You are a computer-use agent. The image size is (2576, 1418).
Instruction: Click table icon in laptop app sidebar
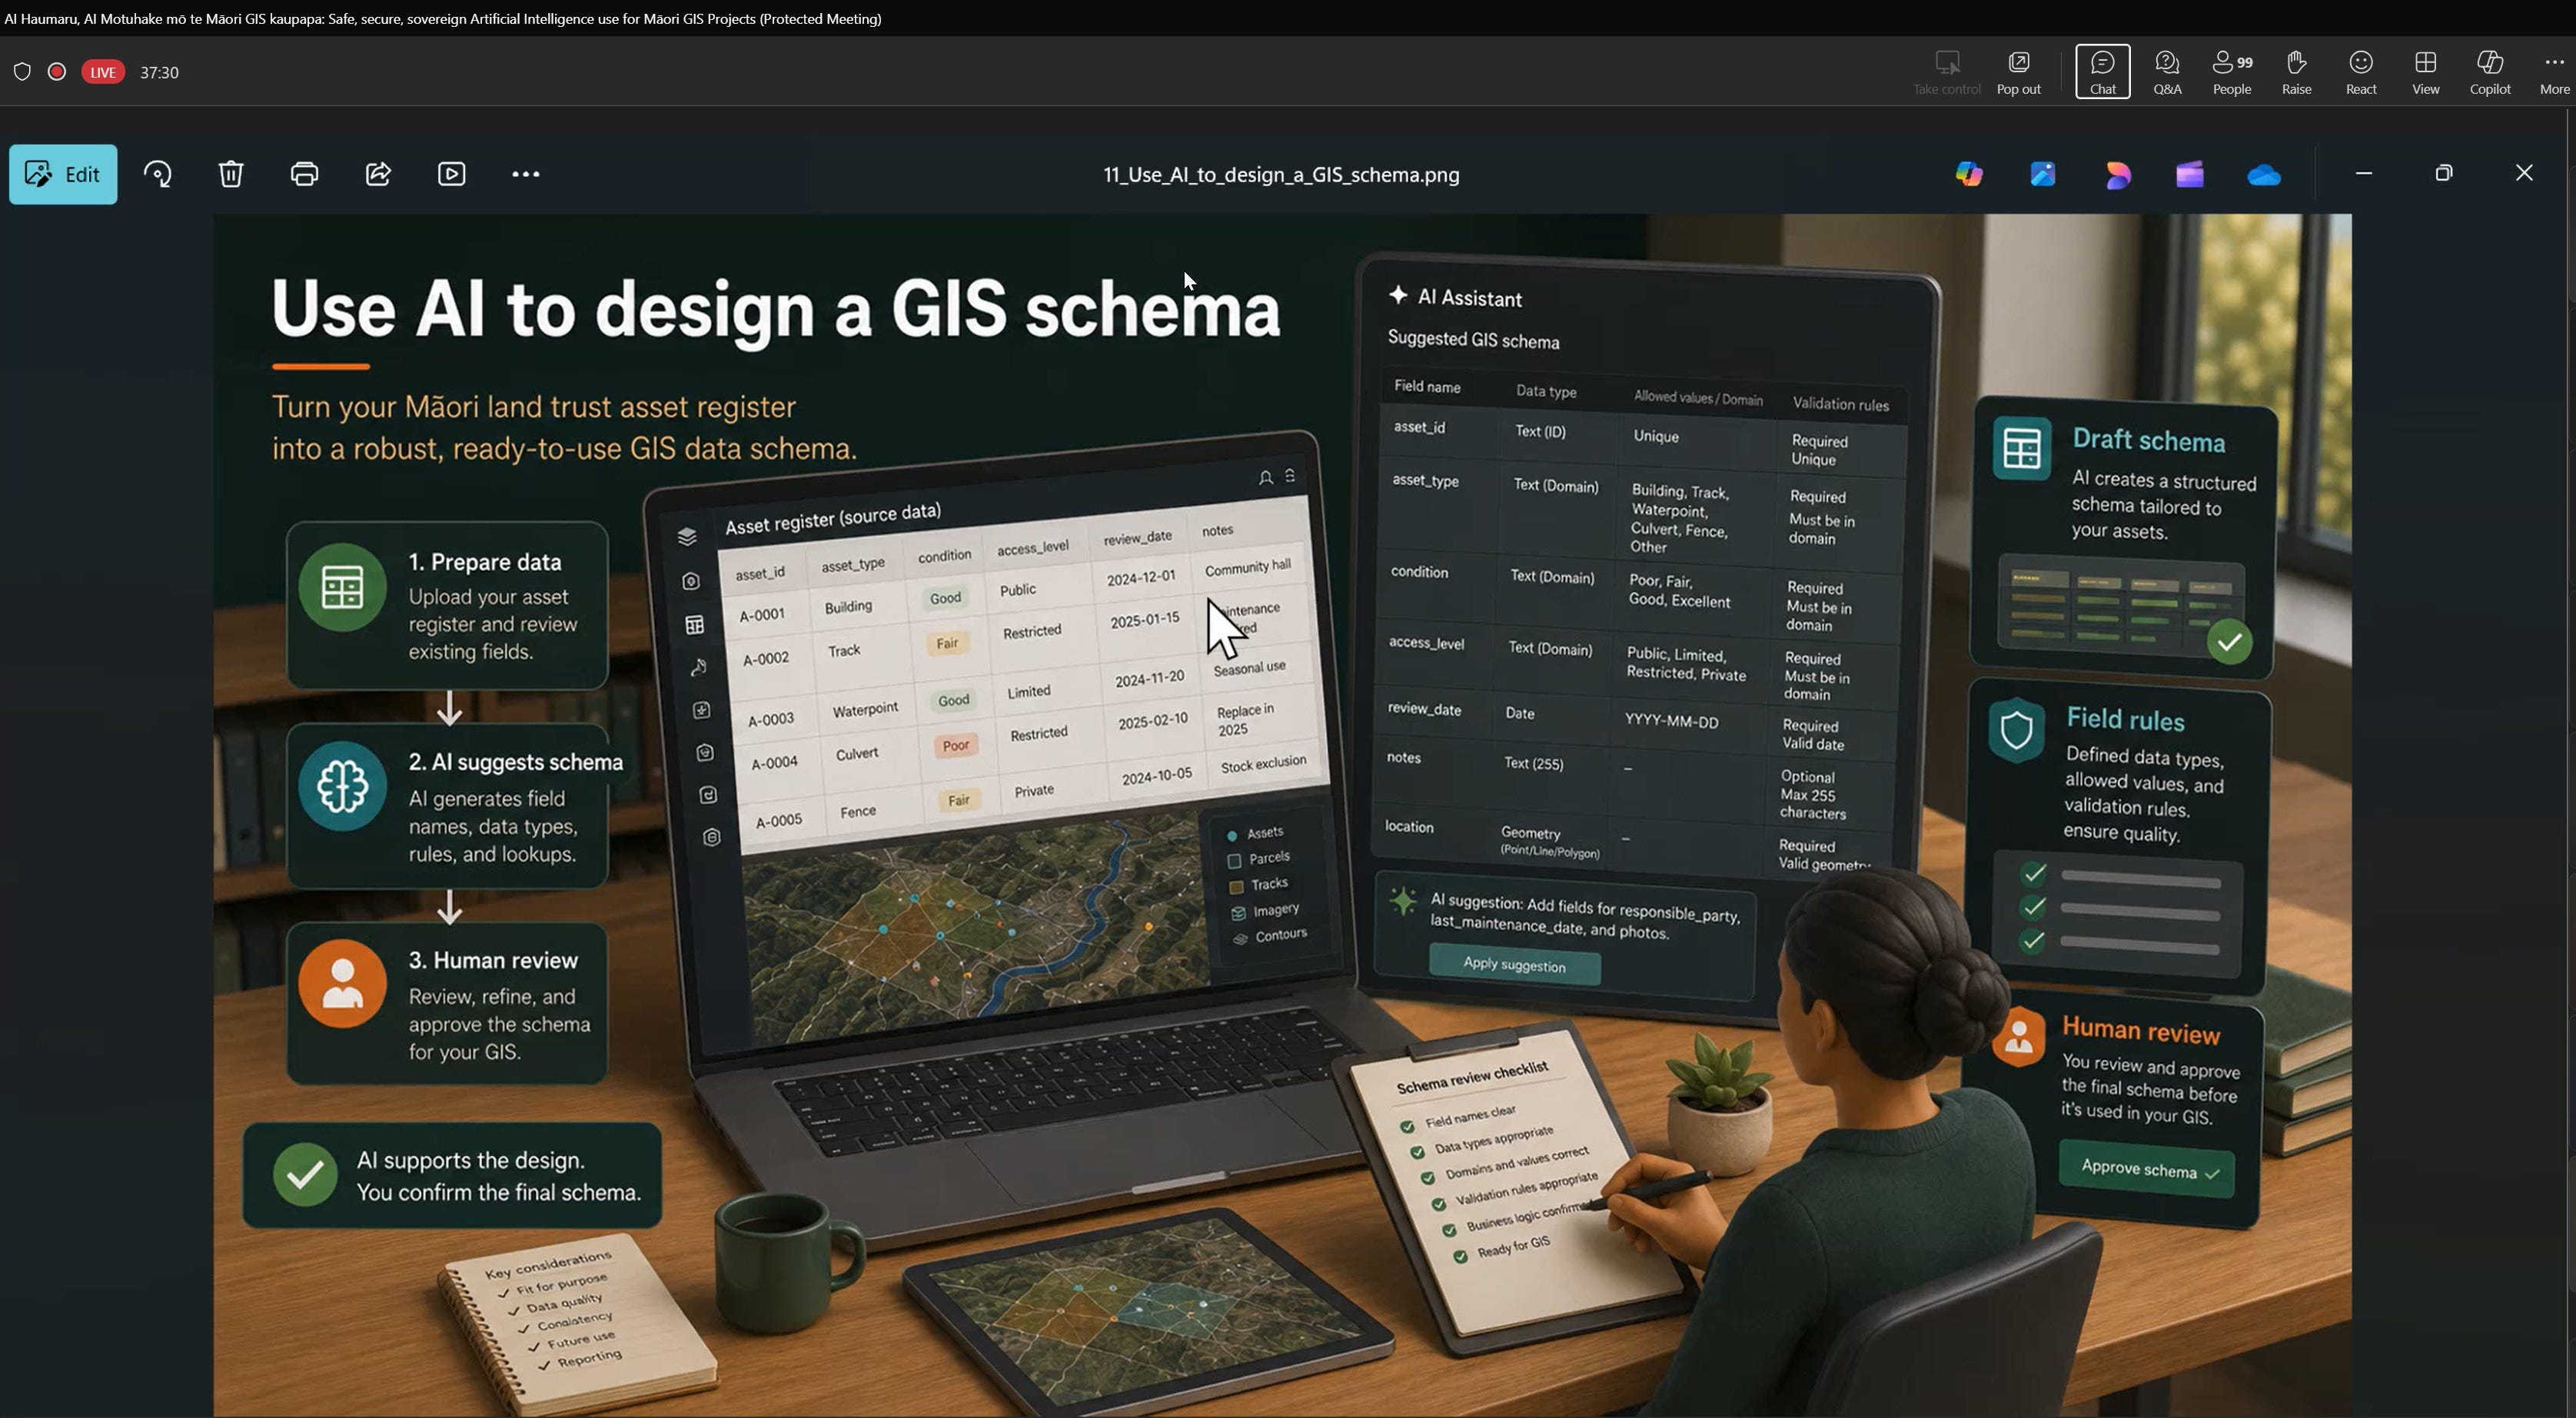tap(694, 625)
